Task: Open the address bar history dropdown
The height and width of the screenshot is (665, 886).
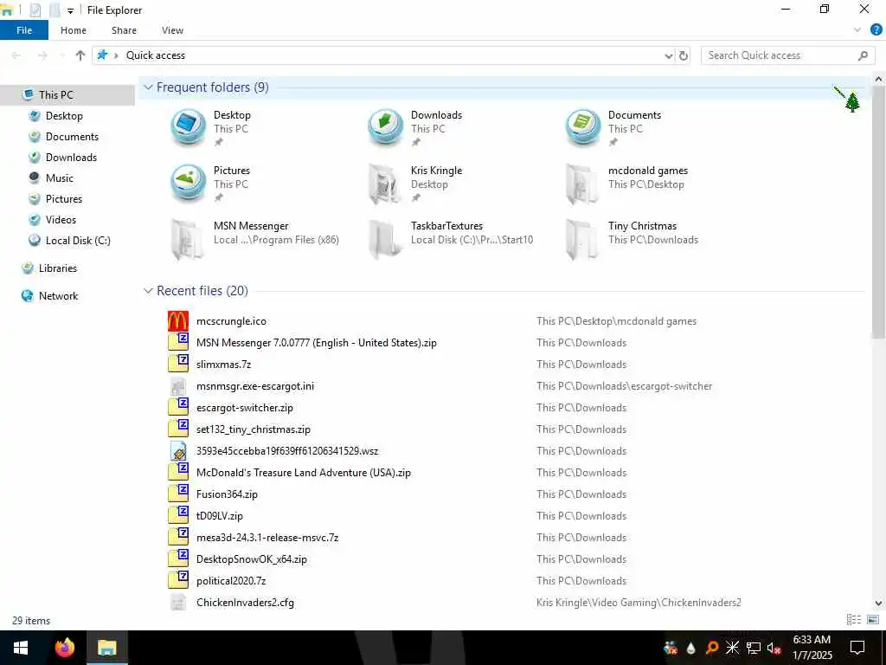Action: pyautogui.click(x=669, y=55)
